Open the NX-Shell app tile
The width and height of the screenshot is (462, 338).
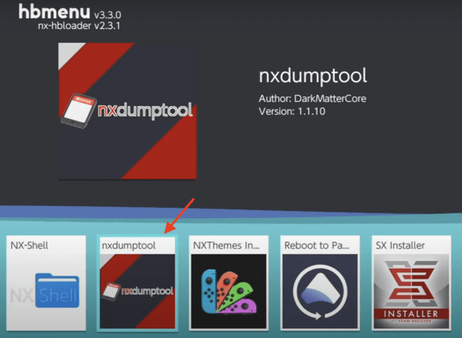(46, 283)
